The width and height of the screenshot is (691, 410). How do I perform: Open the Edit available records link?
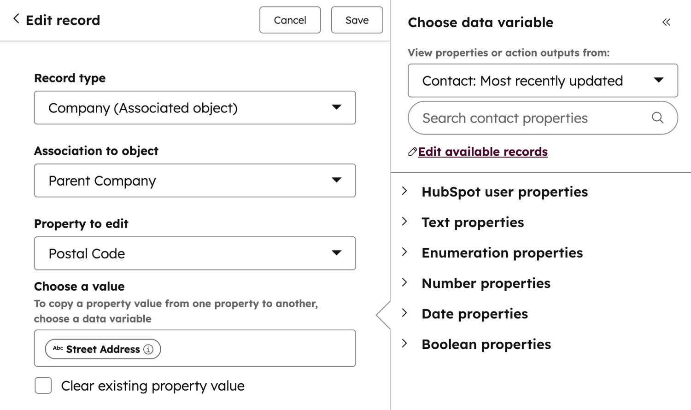coord(483,152)
